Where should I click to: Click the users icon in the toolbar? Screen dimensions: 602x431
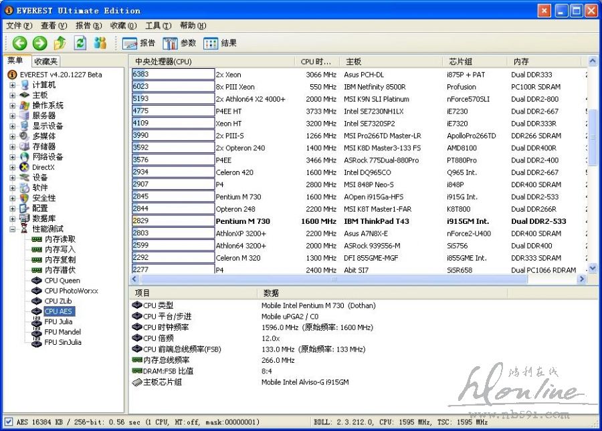(100, 43)
